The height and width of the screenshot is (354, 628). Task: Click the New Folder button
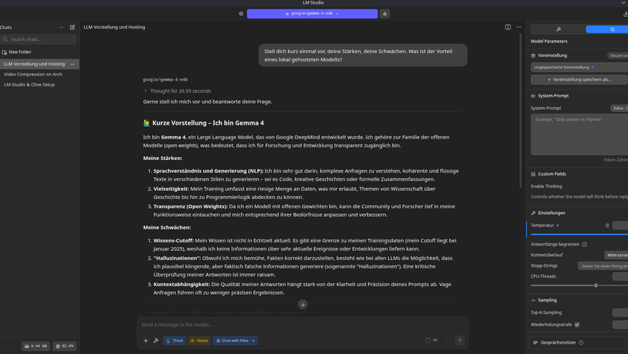pos(17,52)
